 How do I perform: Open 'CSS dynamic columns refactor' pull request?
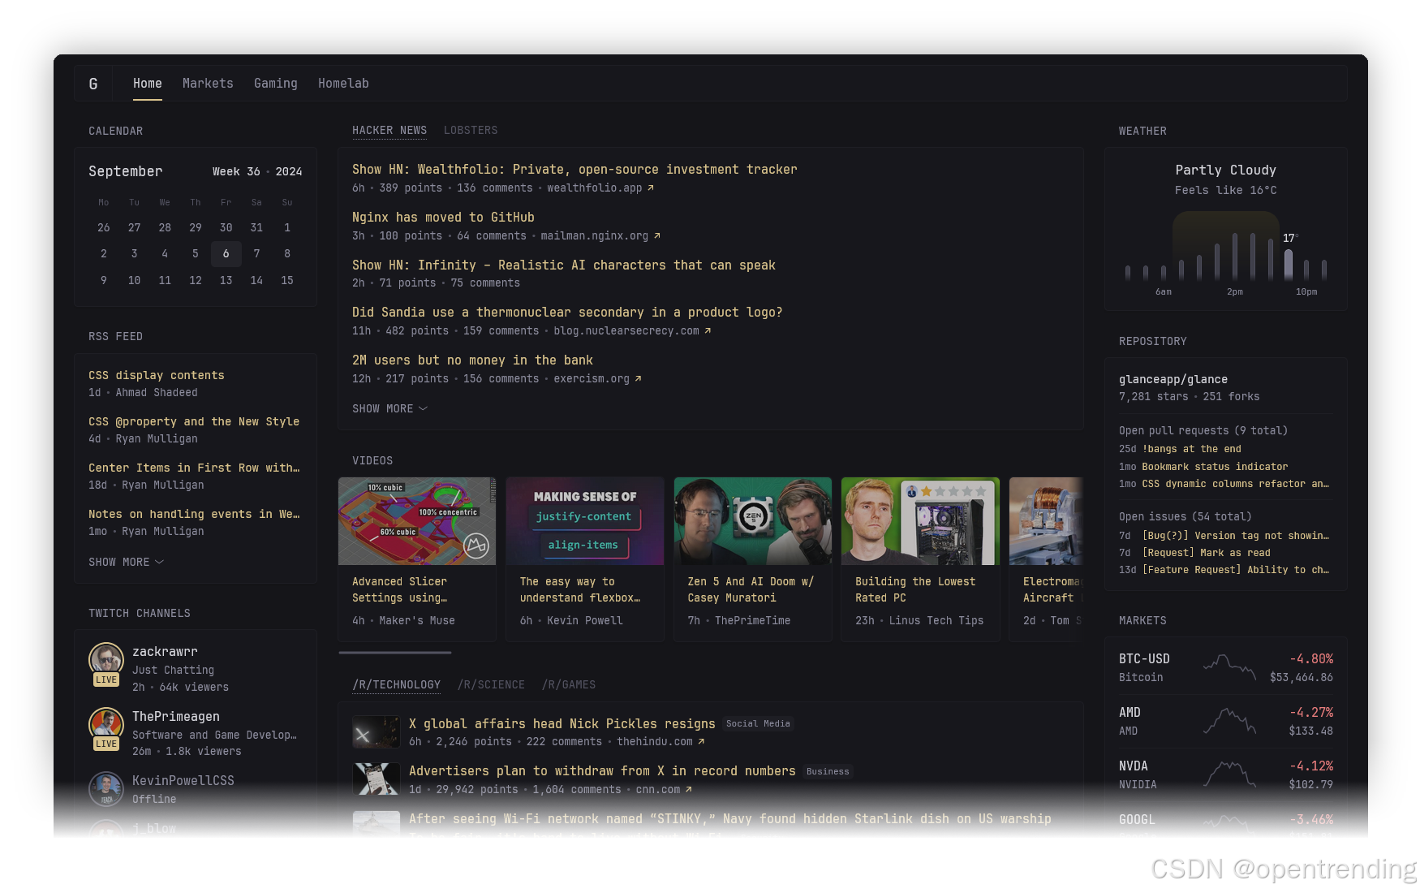(x=1236, y=485)
